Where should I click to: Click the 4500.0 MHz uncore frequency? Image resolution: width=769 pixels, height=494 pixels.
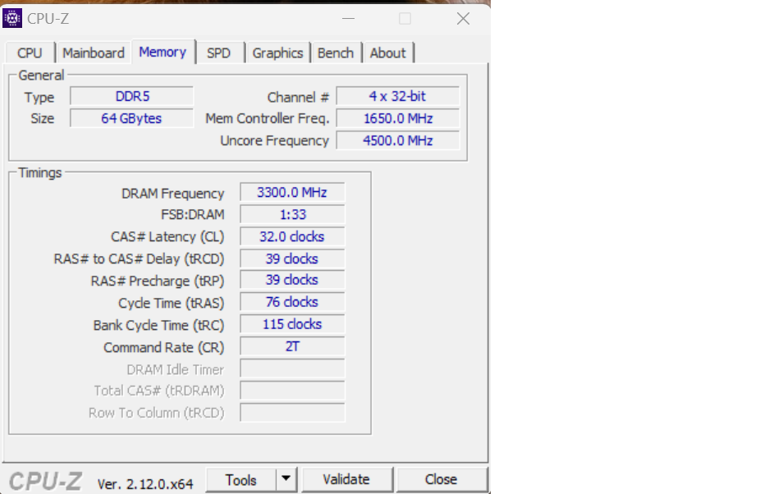coord(398,141)
